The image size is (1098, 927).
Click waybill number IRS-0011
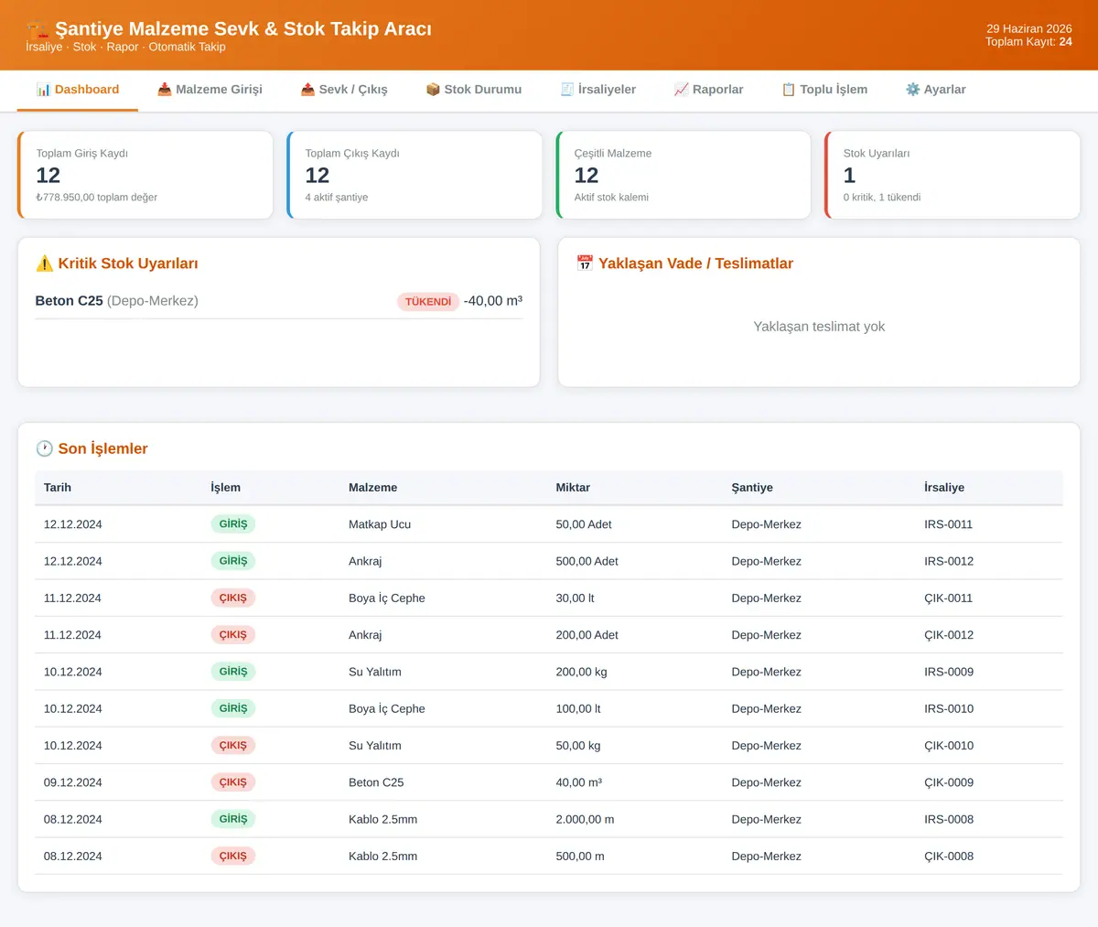point(948,524)
